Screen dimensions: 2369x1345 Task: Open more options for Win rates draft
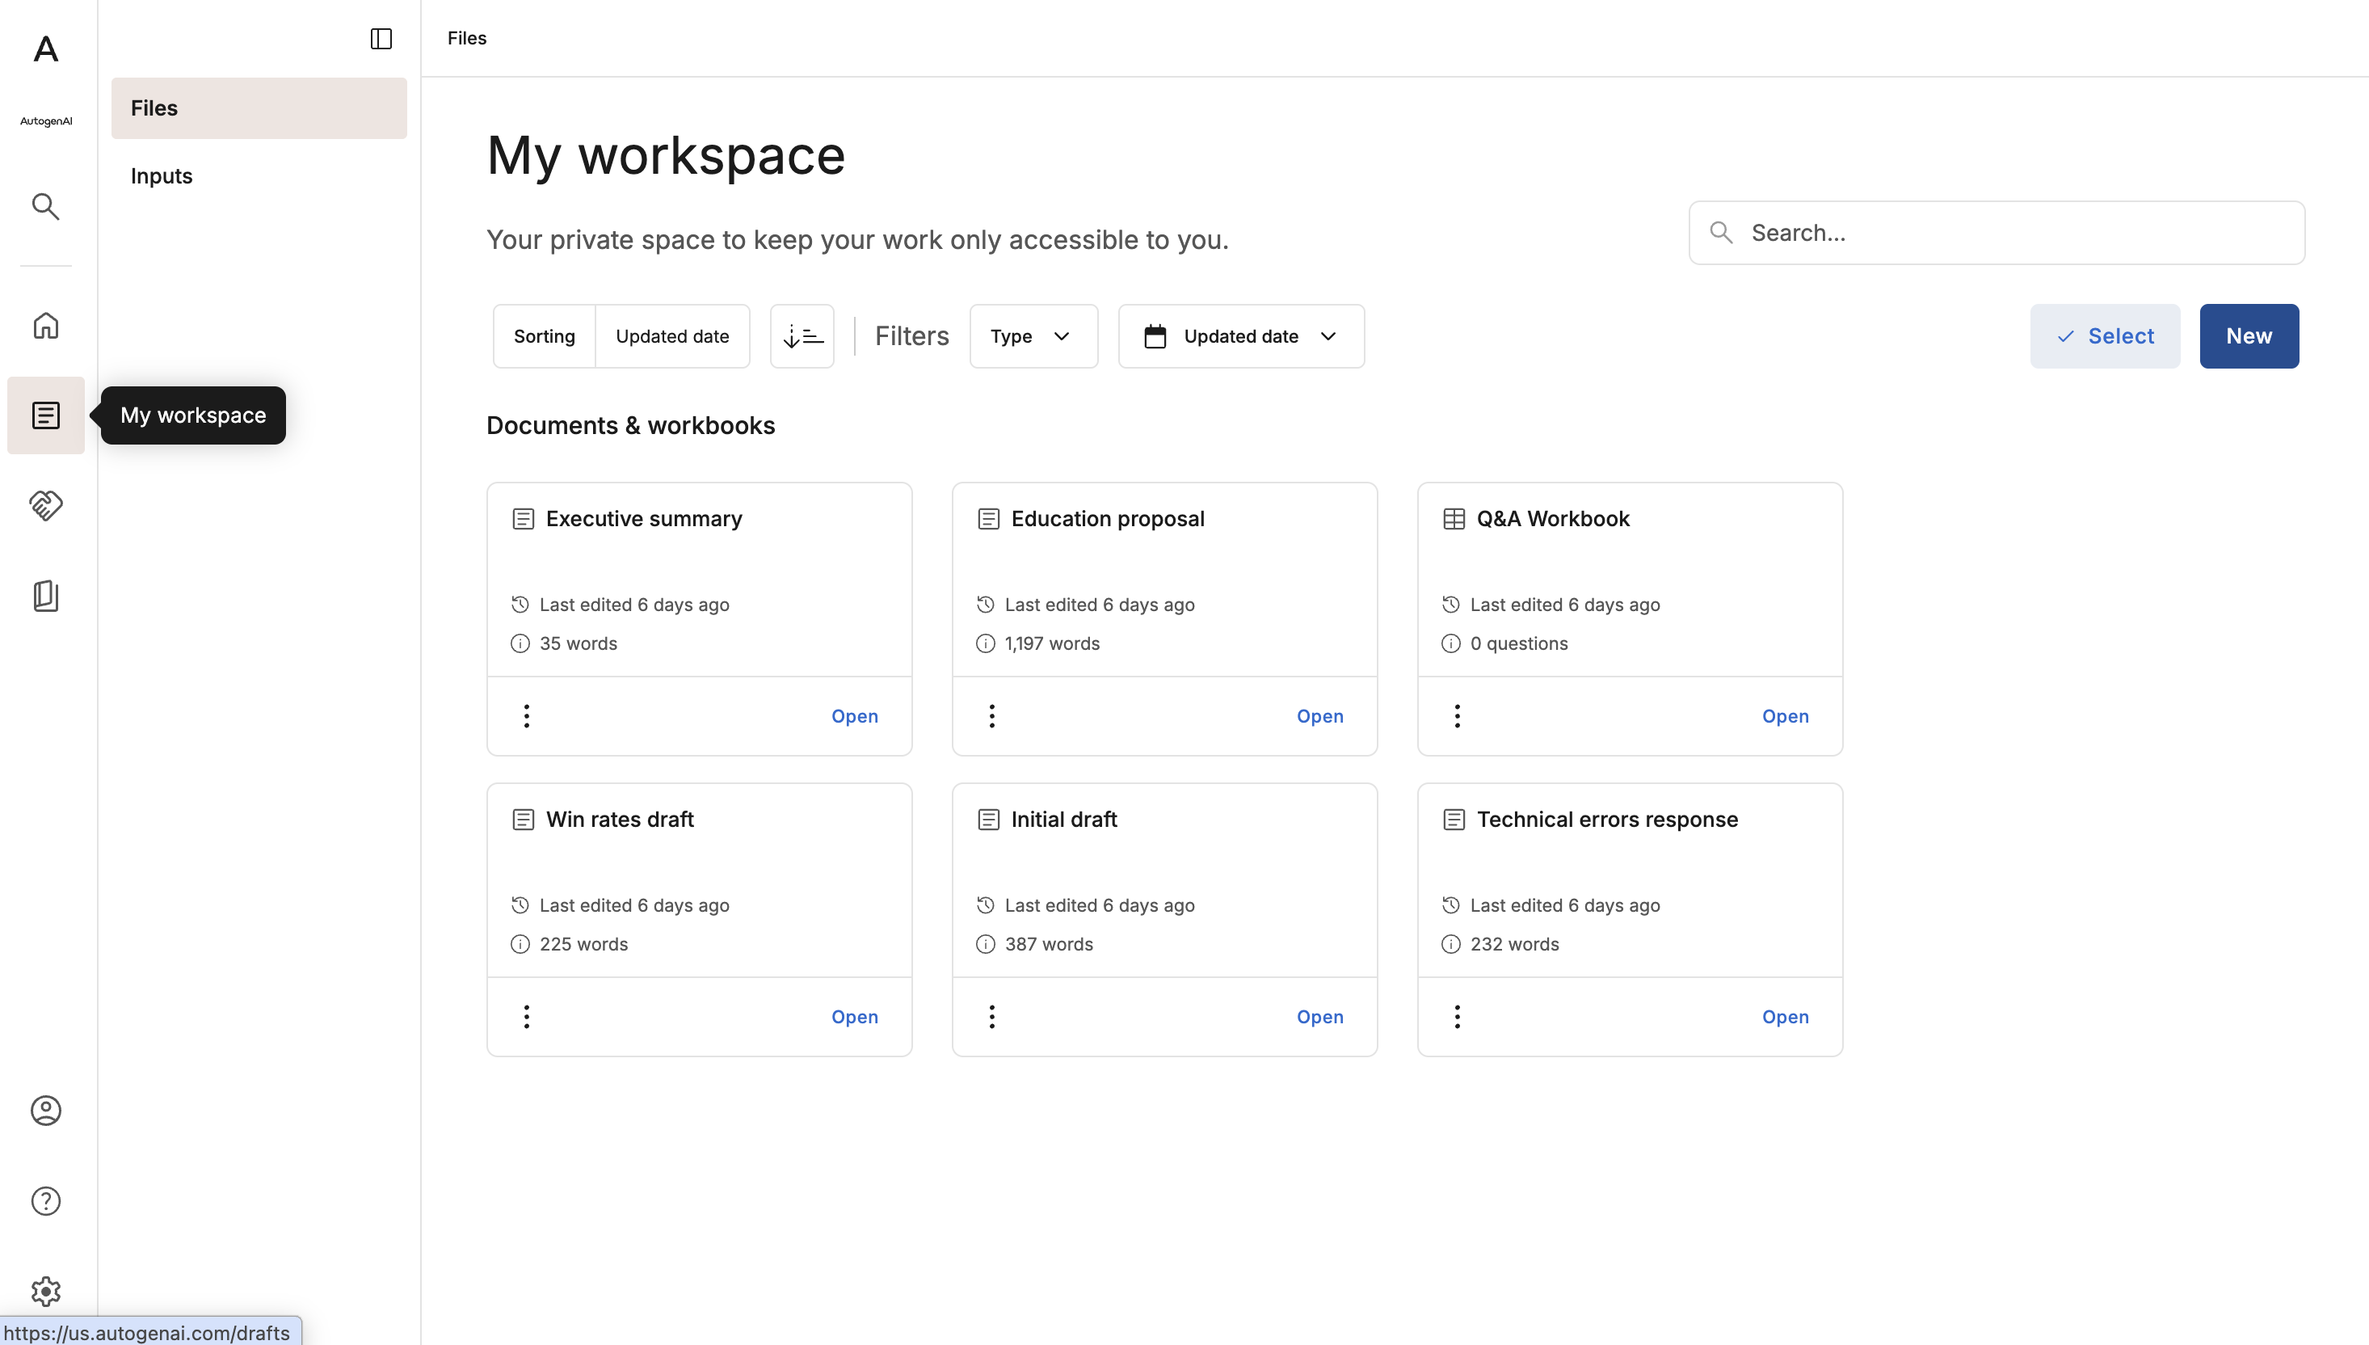(x=526, y=1017)
